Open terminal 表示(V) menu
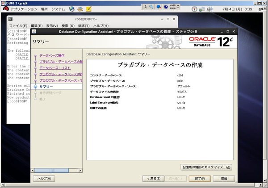The image size is (268, 188). point(52,25)
